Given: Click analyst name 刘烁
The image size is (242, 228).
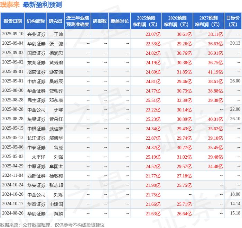Looking at the screenshot, I should [58, 195].
